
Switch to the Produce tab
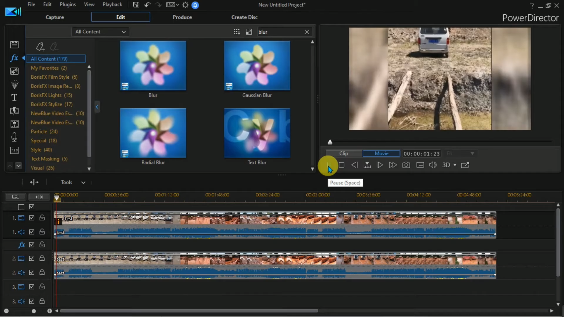[182, 17]
